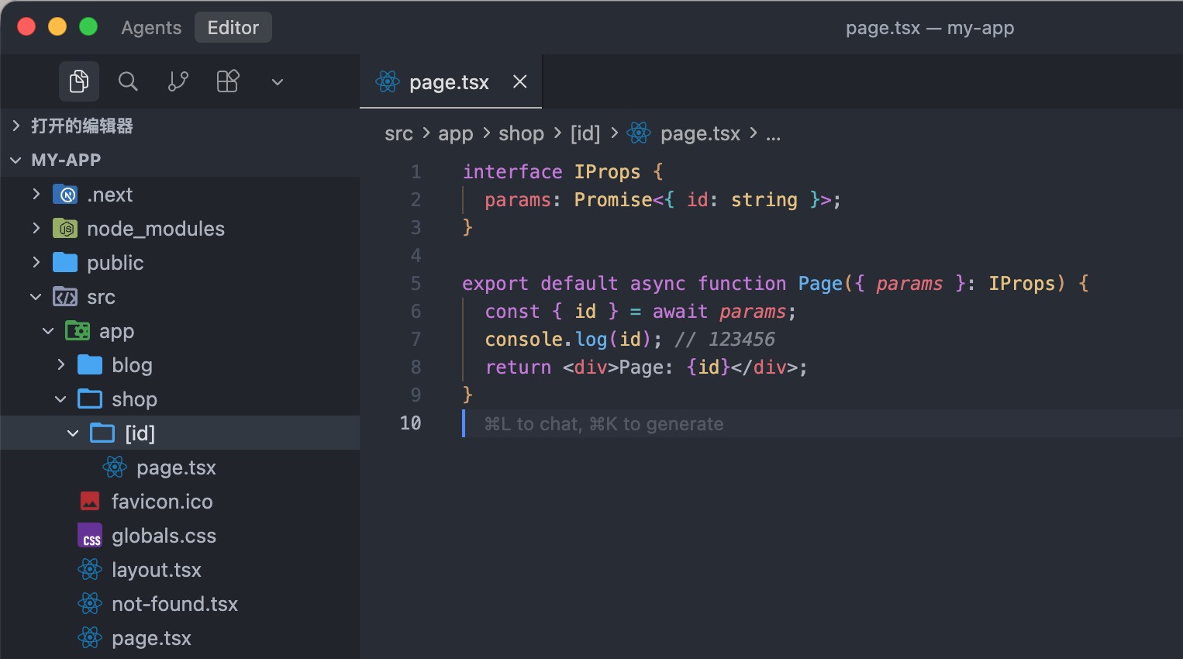Expand the 打开的编辑器 section
This screenshot has height=659, width=1183.
(x=16, y=126)
